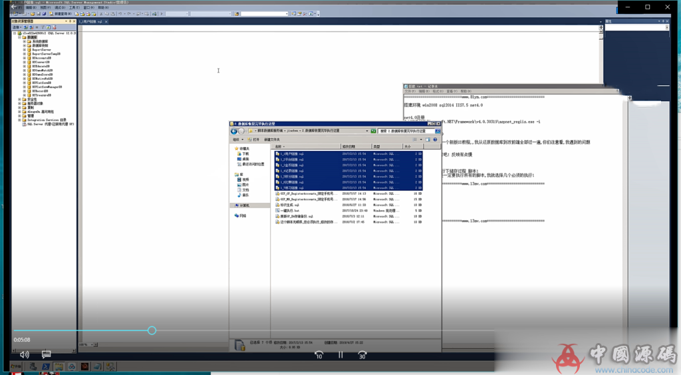Screen dimensions: 681x375
Task: Collapse the 数据库 folder in Object Explorer
Action: [19, 37]
